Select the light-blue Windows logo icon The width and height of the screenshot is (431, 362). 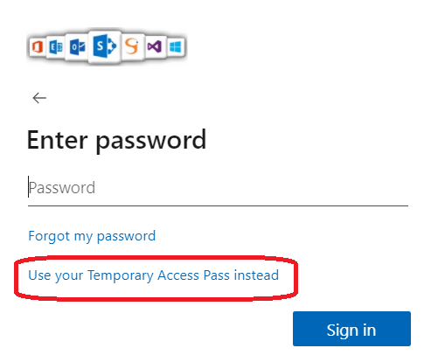176,46
